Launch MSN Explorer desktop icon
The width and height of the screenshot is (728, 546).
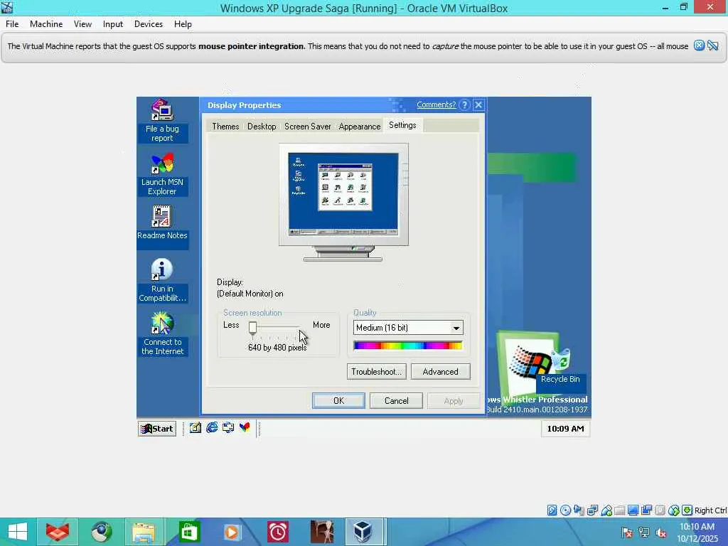point(162,175)
